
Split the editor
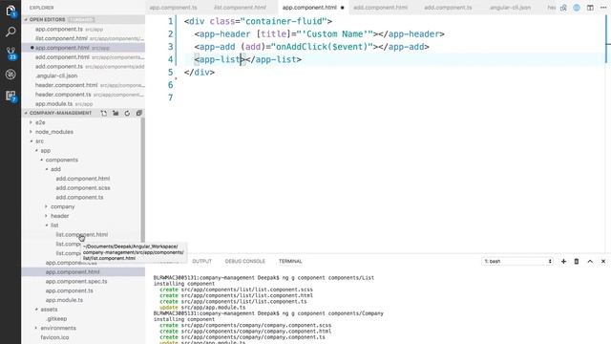(x=590, y=8)
